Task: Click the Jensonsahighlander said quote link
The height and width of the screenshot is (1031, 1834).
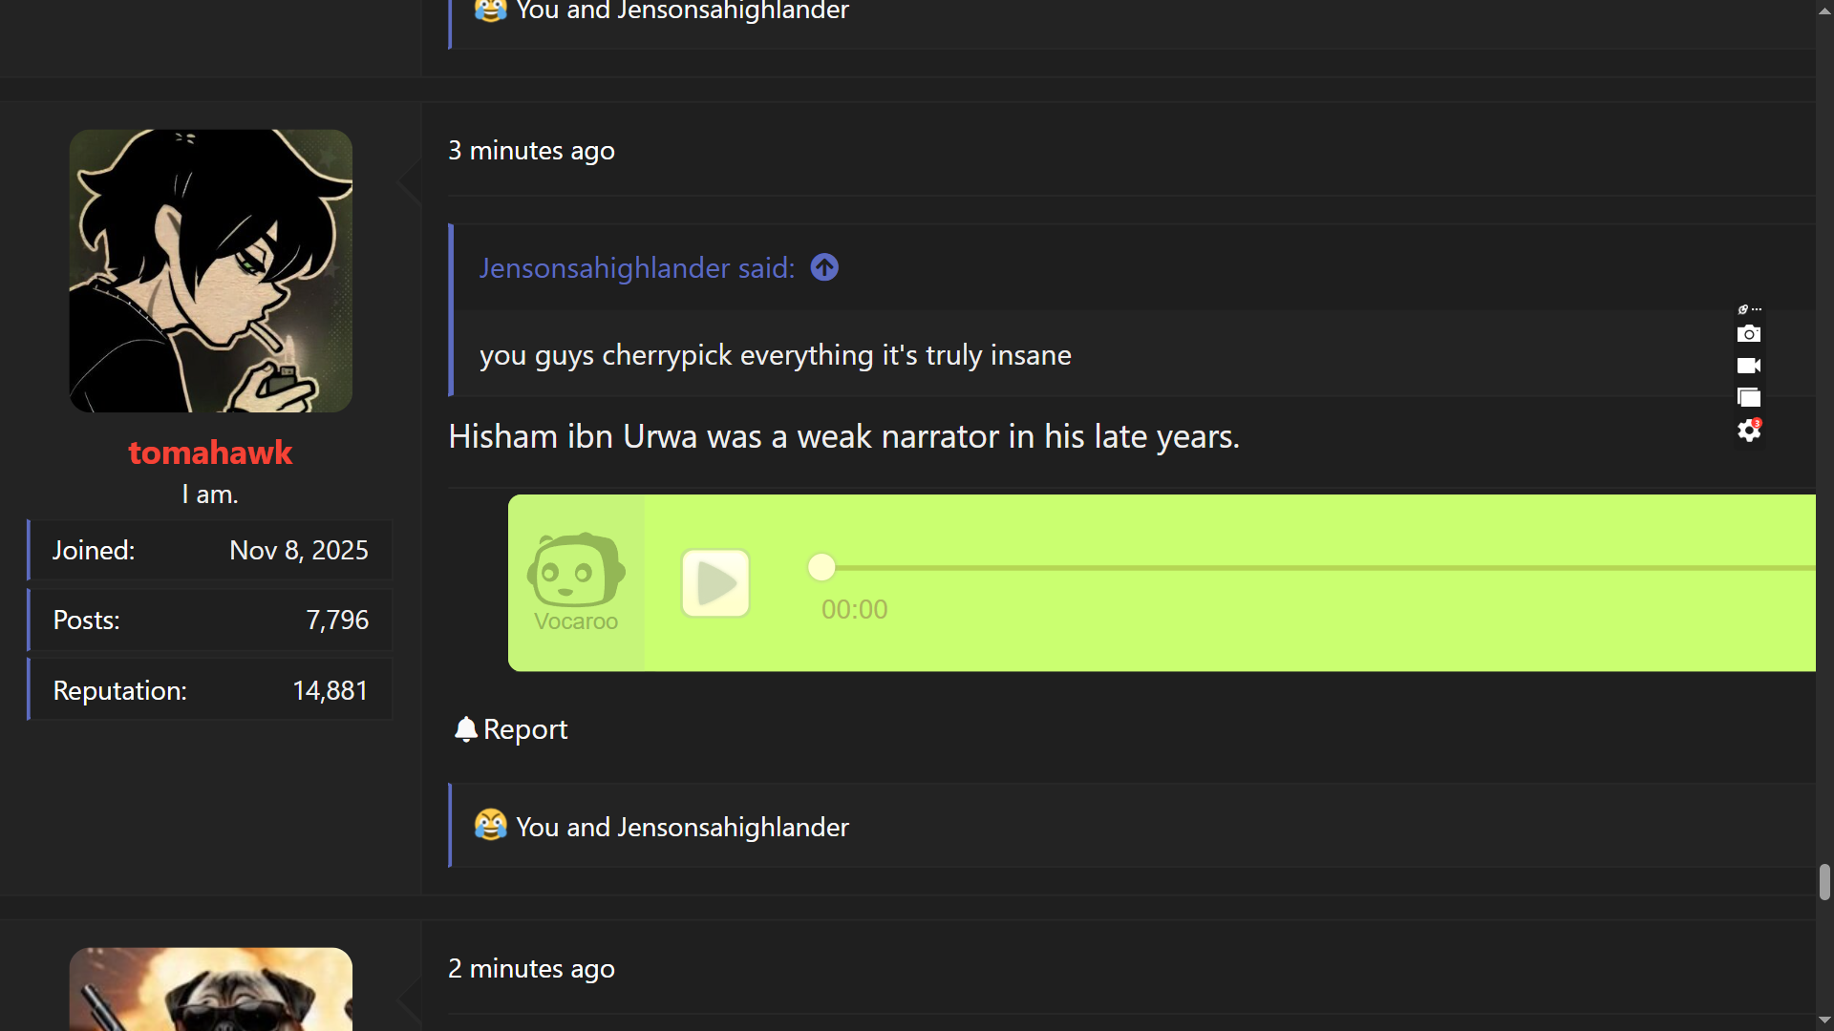Action: click(x=636, y=268)
